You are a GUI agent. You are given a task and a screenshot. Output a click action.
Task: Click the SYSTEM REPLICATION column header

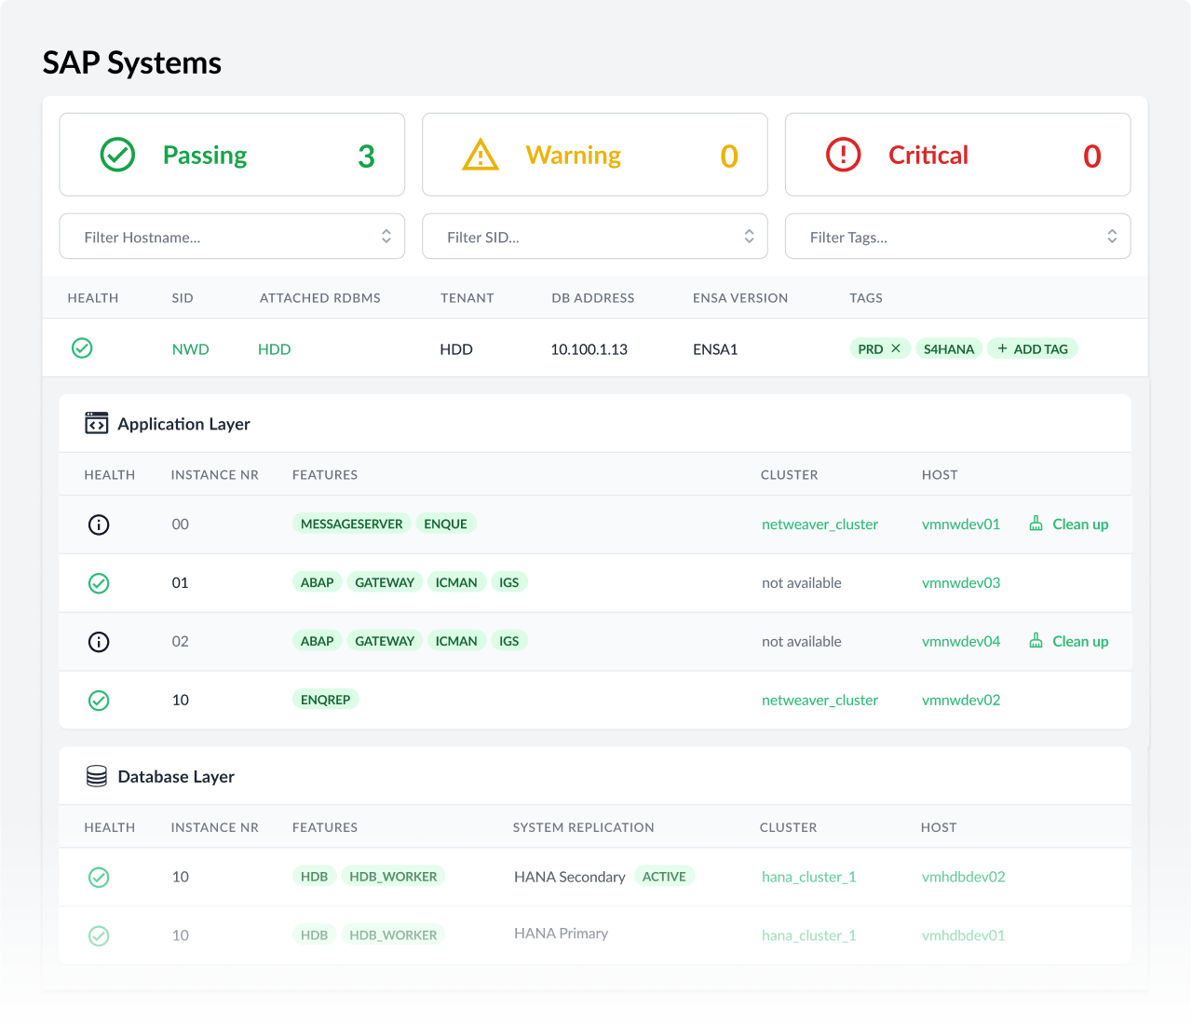point(584,827)
